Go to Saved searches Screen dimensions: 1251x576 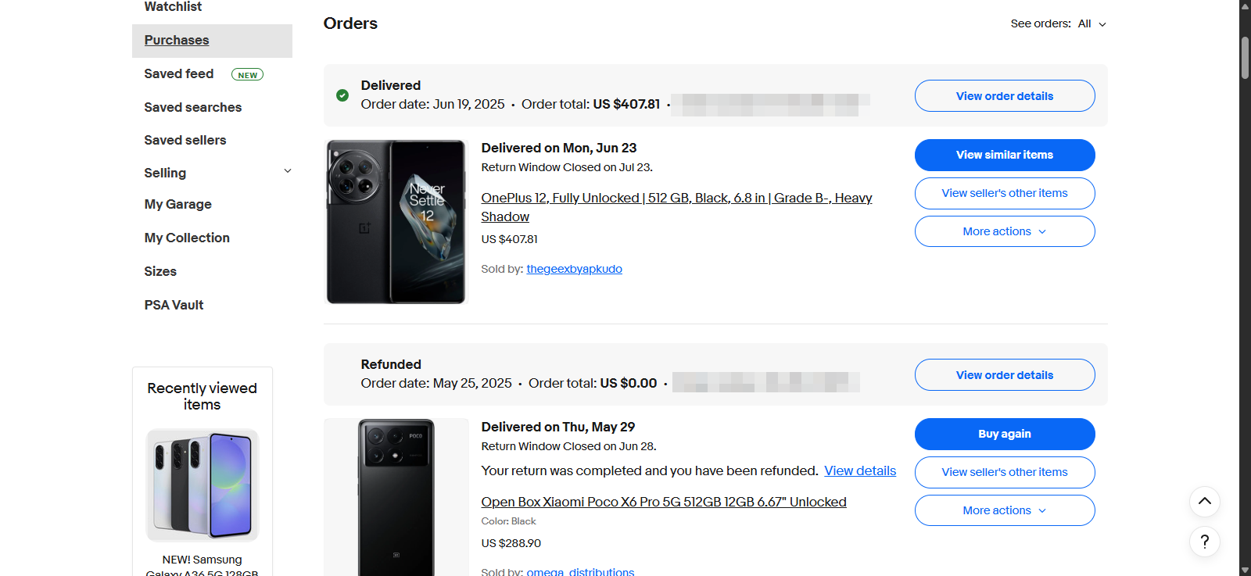click(192, 107)
